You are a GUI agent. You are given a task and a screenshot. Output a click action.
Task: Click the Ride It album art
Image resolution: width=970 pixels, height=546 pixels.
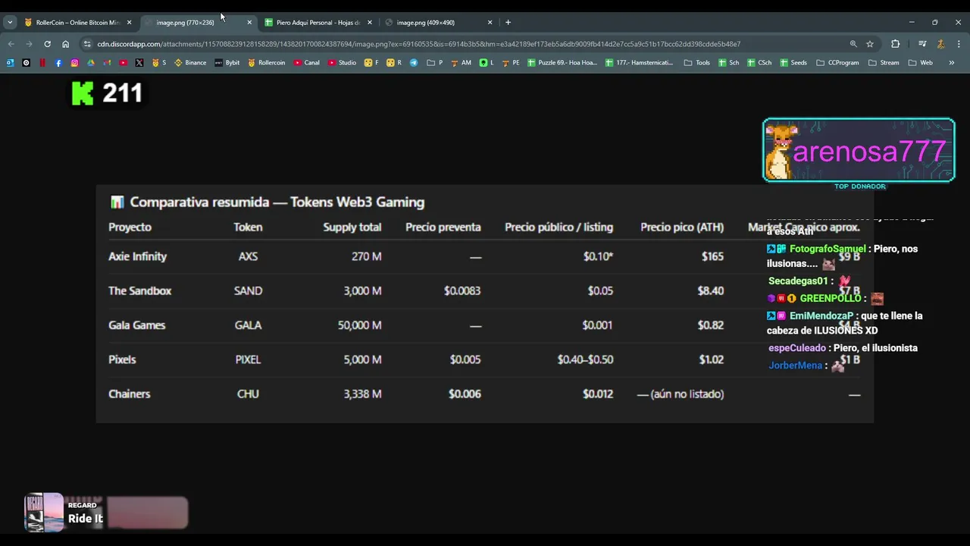[x=44, y=512]
